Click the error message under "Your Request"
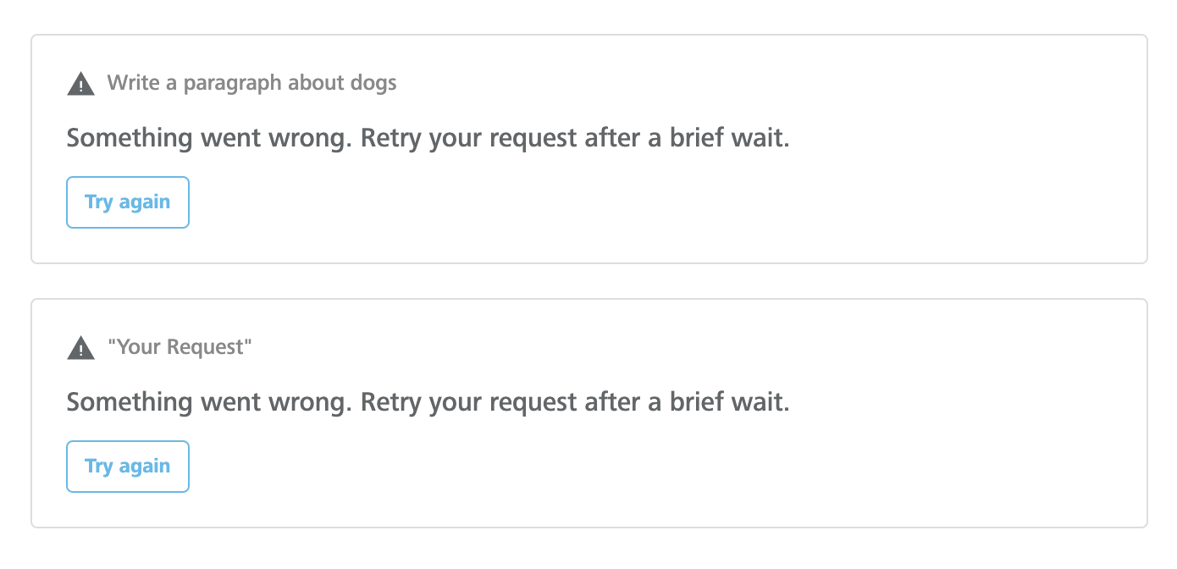Image resolution: width=1177 pixels, height=569 pixels. click(x=428, y=402)
